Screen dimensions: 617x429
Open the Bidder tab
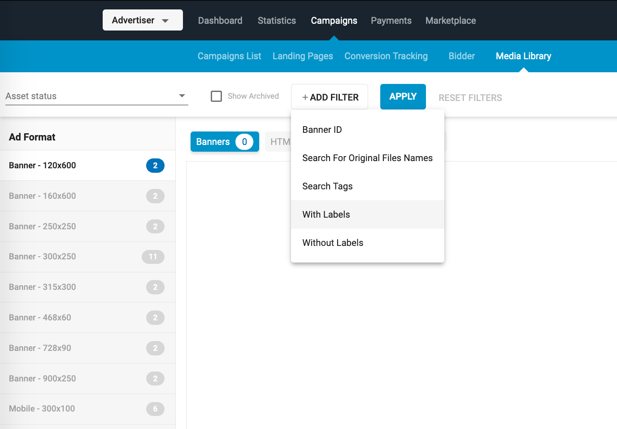tap(461, 56)
